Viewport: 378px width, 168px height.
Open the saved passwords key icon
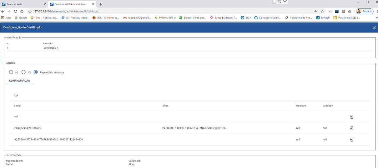pyautogui.click(x=316, y=11)
